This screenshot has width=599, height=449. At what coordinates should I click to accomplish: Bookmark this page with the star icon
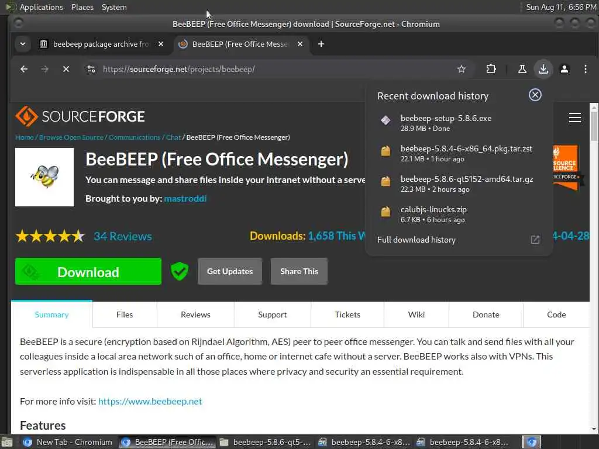[462, 69]
